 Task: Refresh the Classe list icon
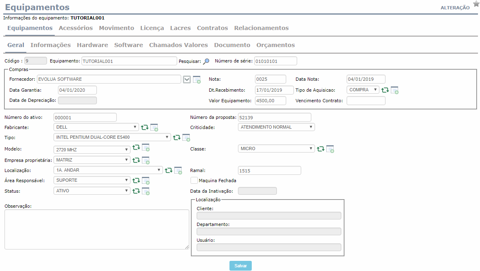click(321, 149)
